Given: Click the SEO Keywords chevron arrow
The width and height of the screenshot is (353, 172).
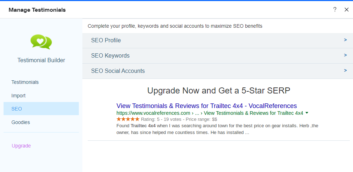Looking at the screenshot, I should click(x=345, y=55).
